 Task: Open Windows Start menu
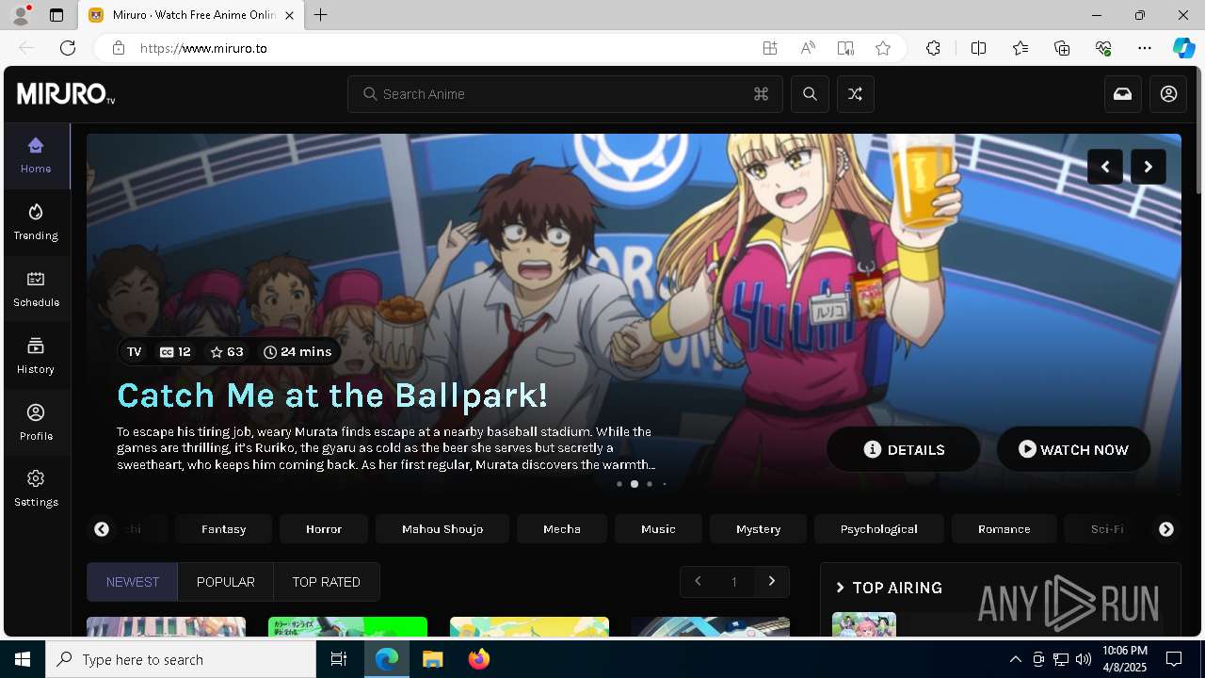pos(23,659)
